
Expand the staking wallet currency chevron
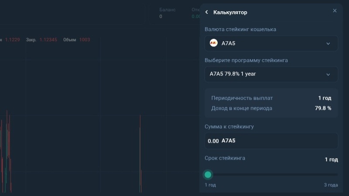[328, 44]
